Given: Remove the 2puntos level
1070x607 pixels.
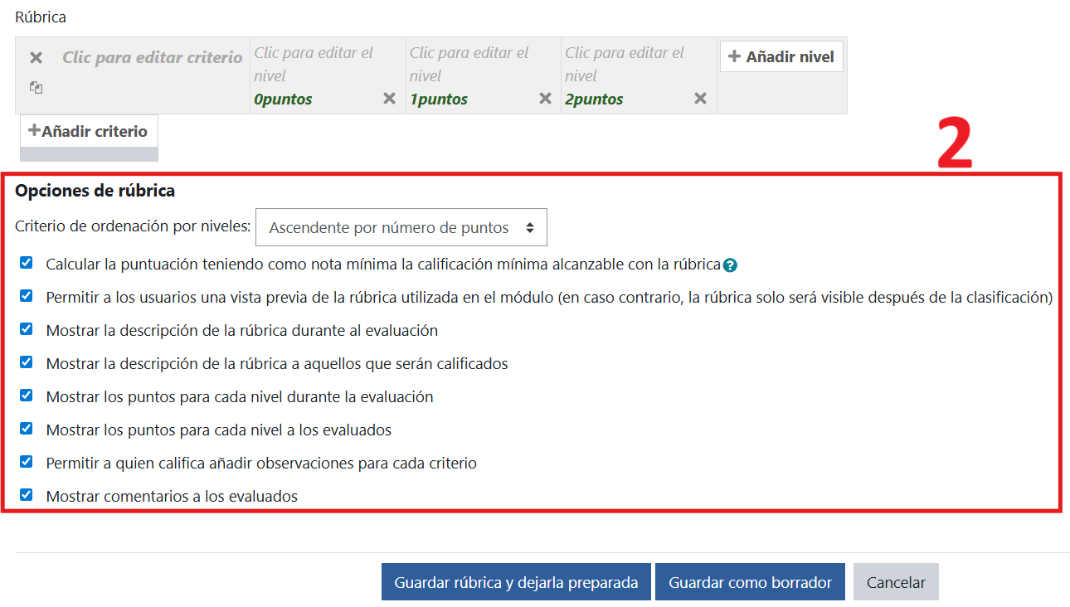Looking at the screenshot, I should [x=700, y=99].
